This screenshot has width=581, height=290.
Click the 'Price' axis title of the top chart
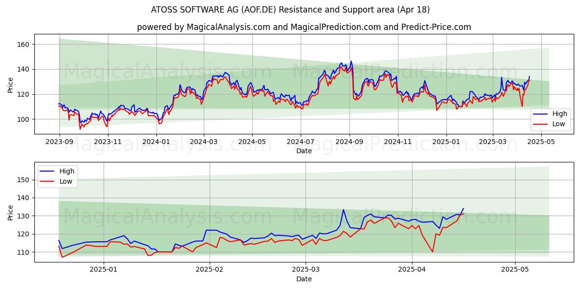point(11,84)
